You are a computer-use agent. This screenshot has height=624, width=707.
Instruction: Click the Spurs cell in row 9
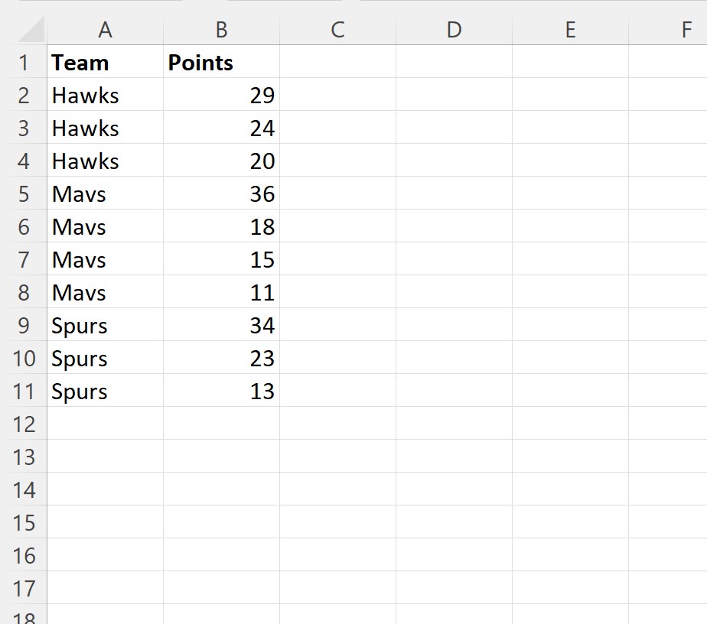click(105, 325)
